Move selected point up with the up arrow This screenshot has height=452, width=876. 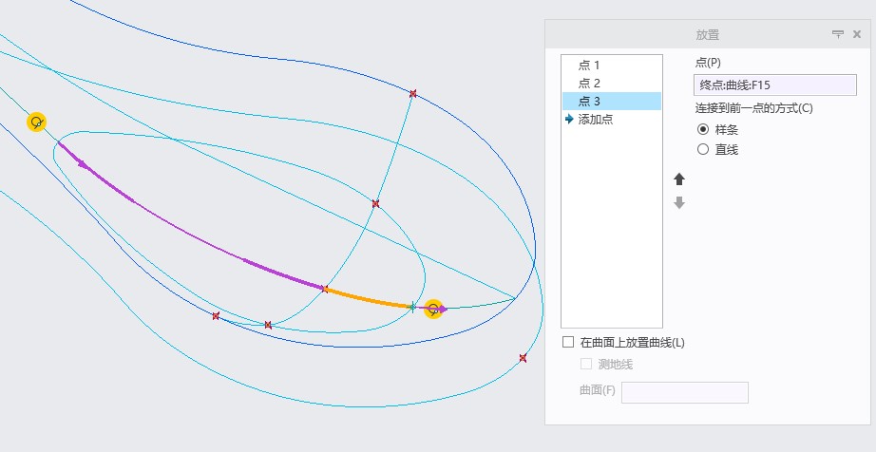pos(678,179)
